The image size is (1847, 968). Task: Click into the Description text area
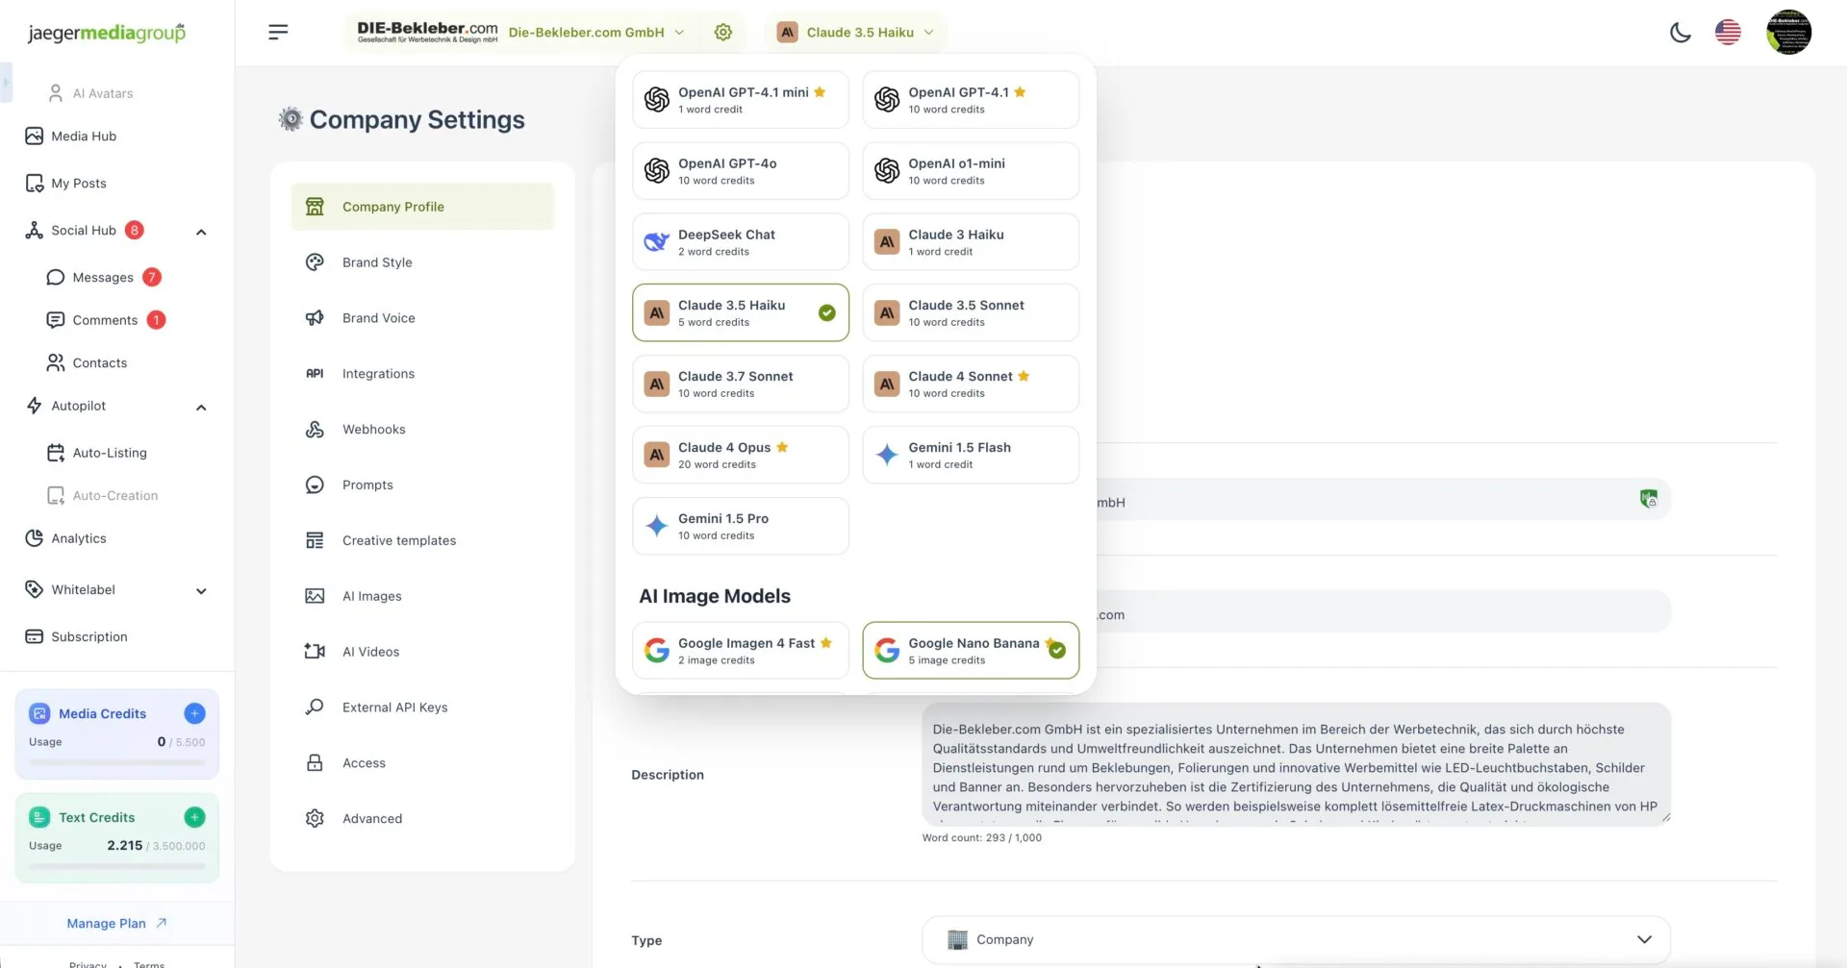1295,765
